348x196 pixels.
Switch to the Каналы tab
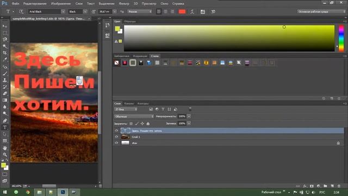[x=129, y=103]
